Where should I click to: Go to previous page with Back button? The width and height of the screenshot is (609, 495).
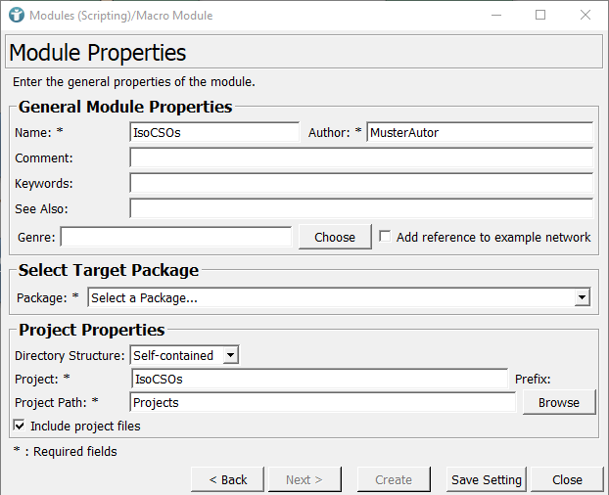click(227, 479)
